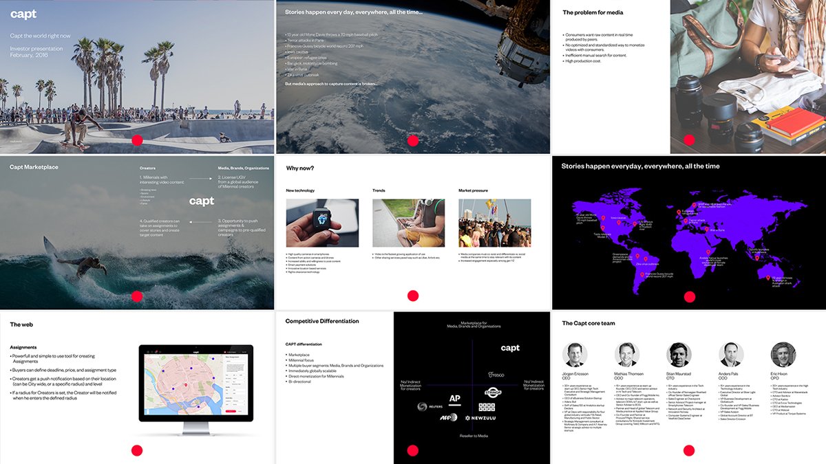
Task: Click Eric Hixon's CPO profile picture
Action: (x=783, y=354)
